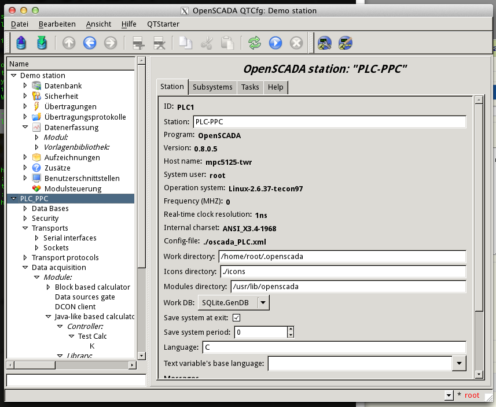
Task: Open Text variable's base language dropdown
Action: pyautogui.click(x=459, y=363)
